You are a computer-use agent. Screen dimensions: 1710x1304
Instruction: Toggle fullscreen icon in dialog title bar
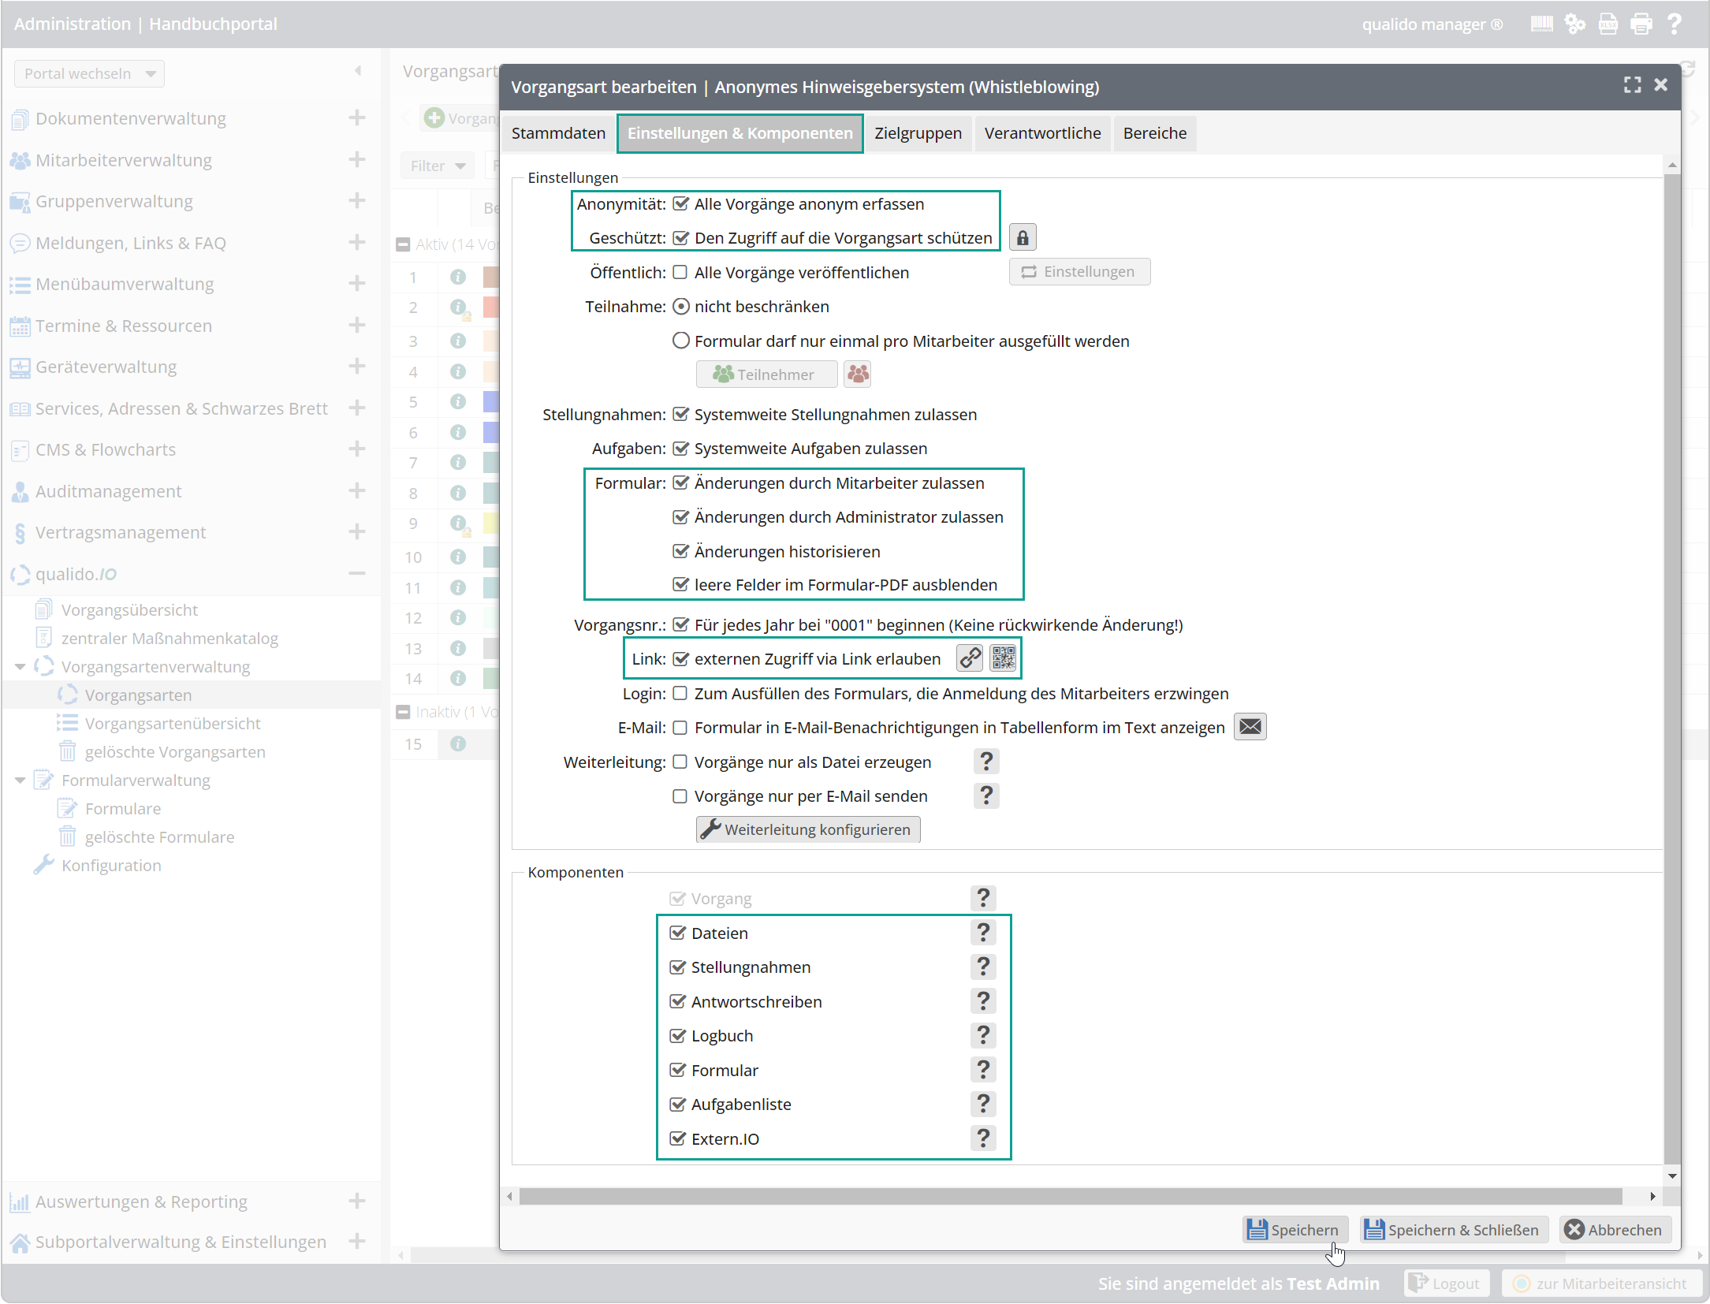pos(1632,85)
